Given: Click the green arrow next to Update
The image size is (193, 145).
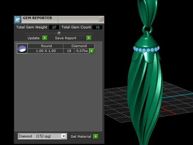Looking at the screenshot, I should pos(45,38).
